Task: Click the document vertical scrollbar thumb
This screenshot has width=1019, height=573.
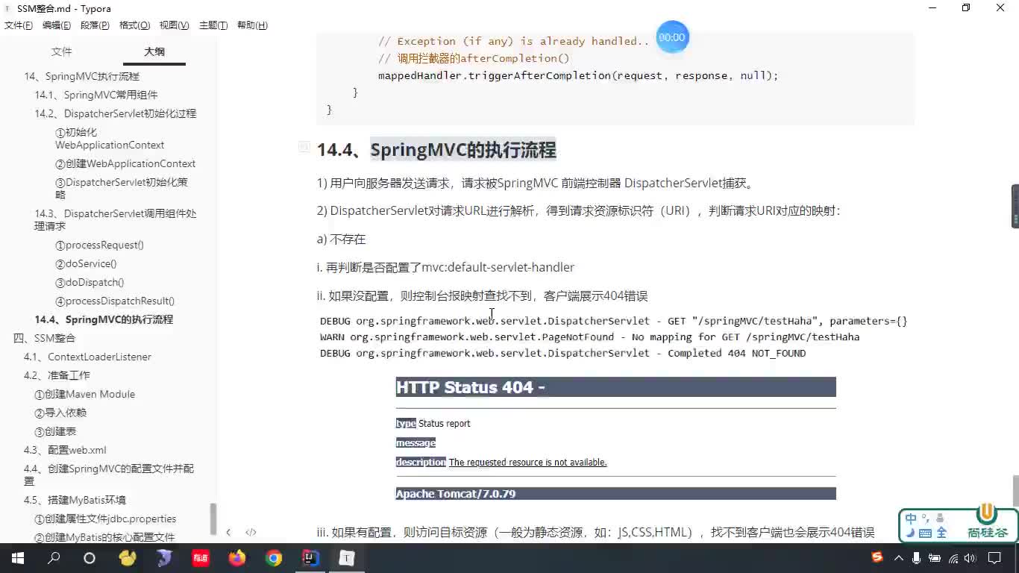Action: (1015, 490)
